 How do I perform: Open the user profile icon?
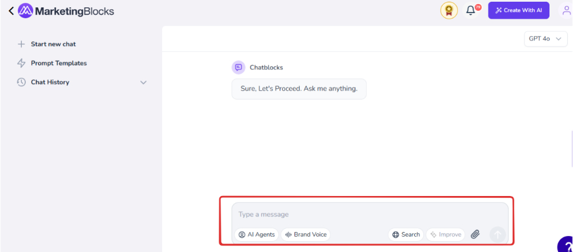(566, 11)
